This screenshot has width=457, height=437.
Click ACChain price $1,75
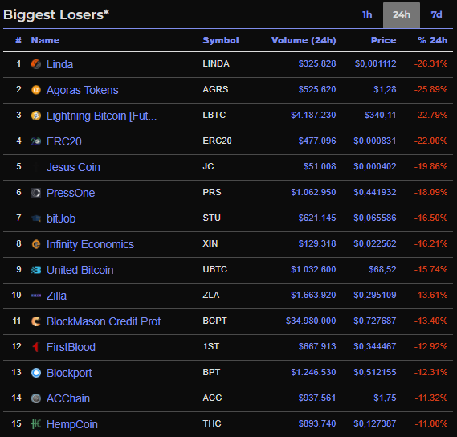[385, 398]
